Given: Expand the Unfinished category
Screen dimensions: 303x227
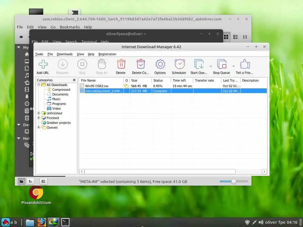Looking at the screenshot, I should point(39,113).
